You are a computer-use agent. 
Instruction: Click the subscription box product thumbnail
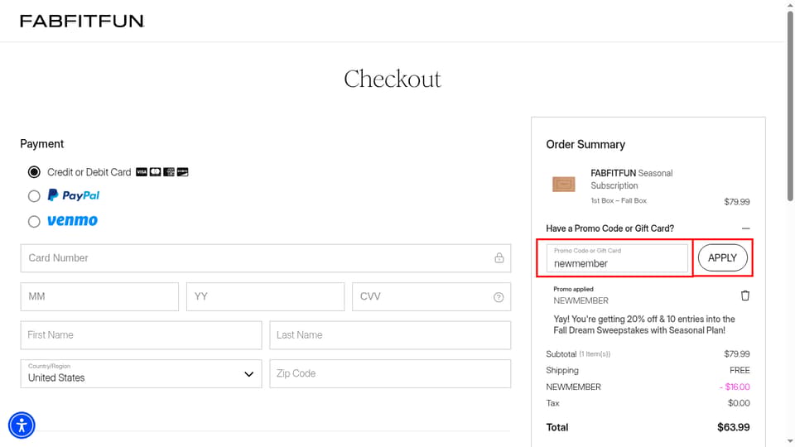point(564,184)
